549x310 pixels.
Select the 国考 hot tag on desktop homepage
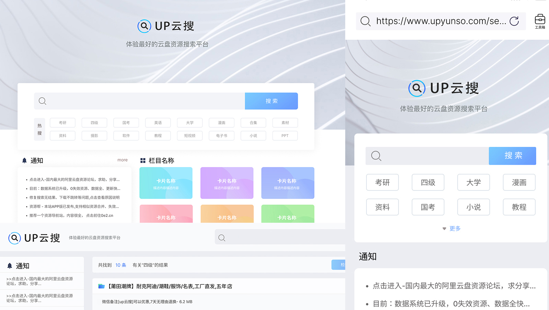coord(126,122)
